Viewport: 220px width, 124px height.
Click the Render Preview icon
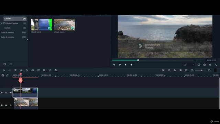(x=163, y=70)
